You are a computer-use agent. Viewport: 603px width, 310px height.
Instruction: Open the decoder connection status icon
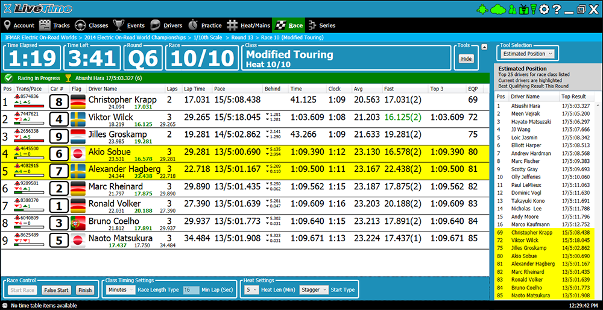point(481,8)
